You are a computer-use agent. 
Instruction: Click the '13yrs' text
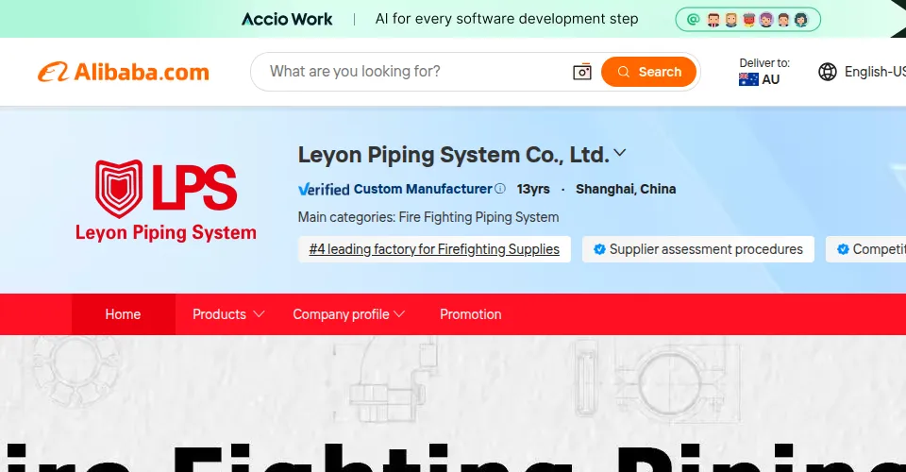click(533, 189)
